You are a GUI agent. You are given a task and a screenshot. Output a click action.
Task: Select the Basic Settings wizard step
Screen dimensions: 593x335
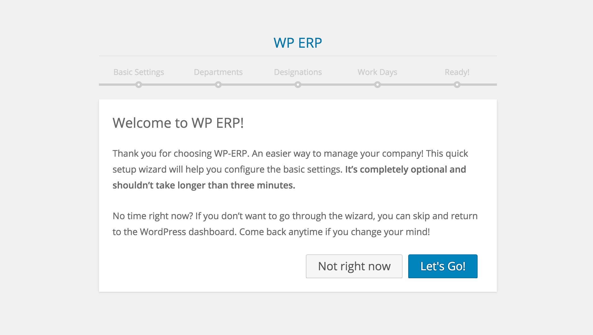tap(139, 72)
